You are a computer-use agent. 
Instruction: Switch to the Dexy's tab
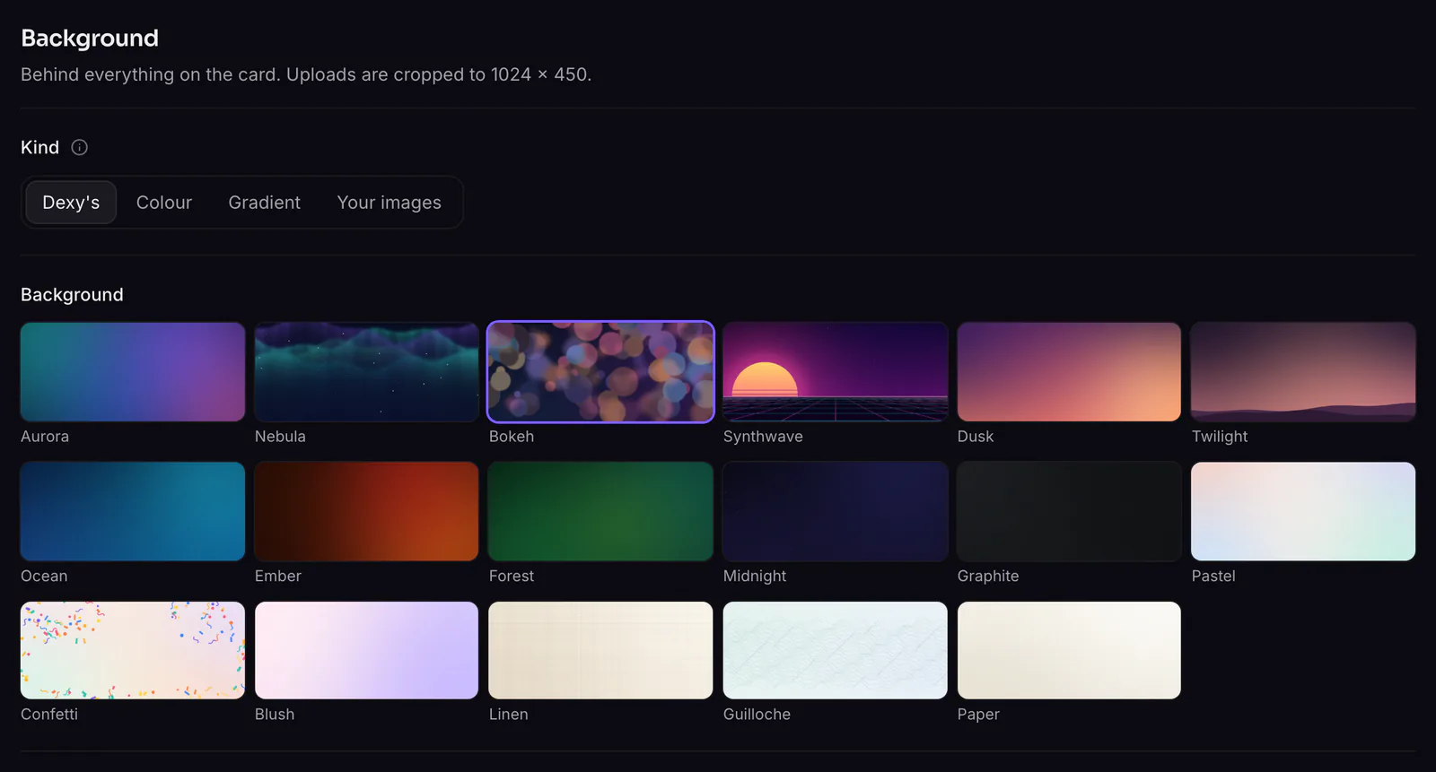pyautogui.click(x=71, y=203)
